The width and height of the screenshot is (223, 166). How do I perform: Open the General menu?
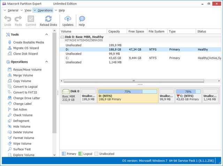[13, 10]
